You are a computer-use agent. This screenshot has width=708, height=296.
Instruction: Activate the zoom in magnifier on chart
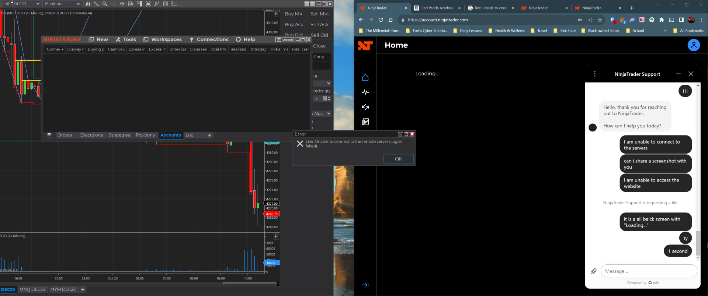pos(105,4)
